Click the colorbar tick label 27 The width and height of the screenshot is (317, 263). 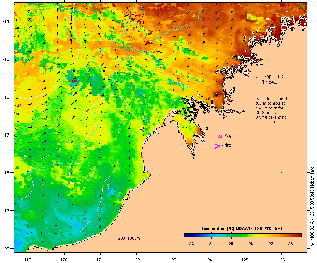pos(271,244)
